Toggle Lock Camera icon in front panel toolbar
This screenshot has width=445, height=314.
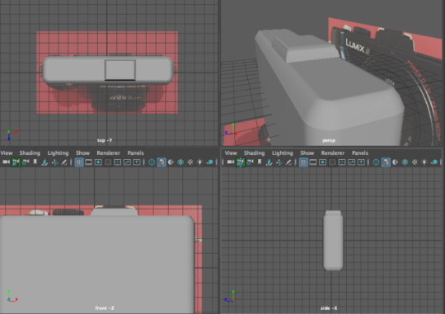(16, 162)
